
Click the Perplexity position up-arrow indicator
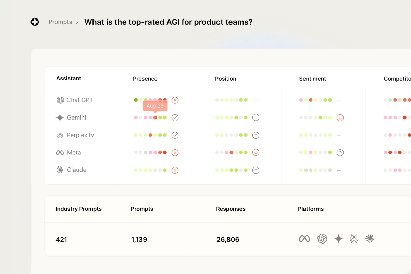[256, 135]
